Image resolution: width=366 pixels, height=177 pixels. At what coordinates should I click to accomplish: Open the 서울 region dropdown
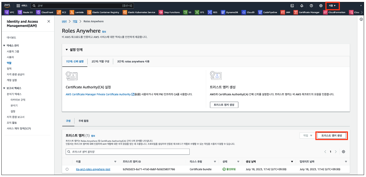[x=332, y=6]
